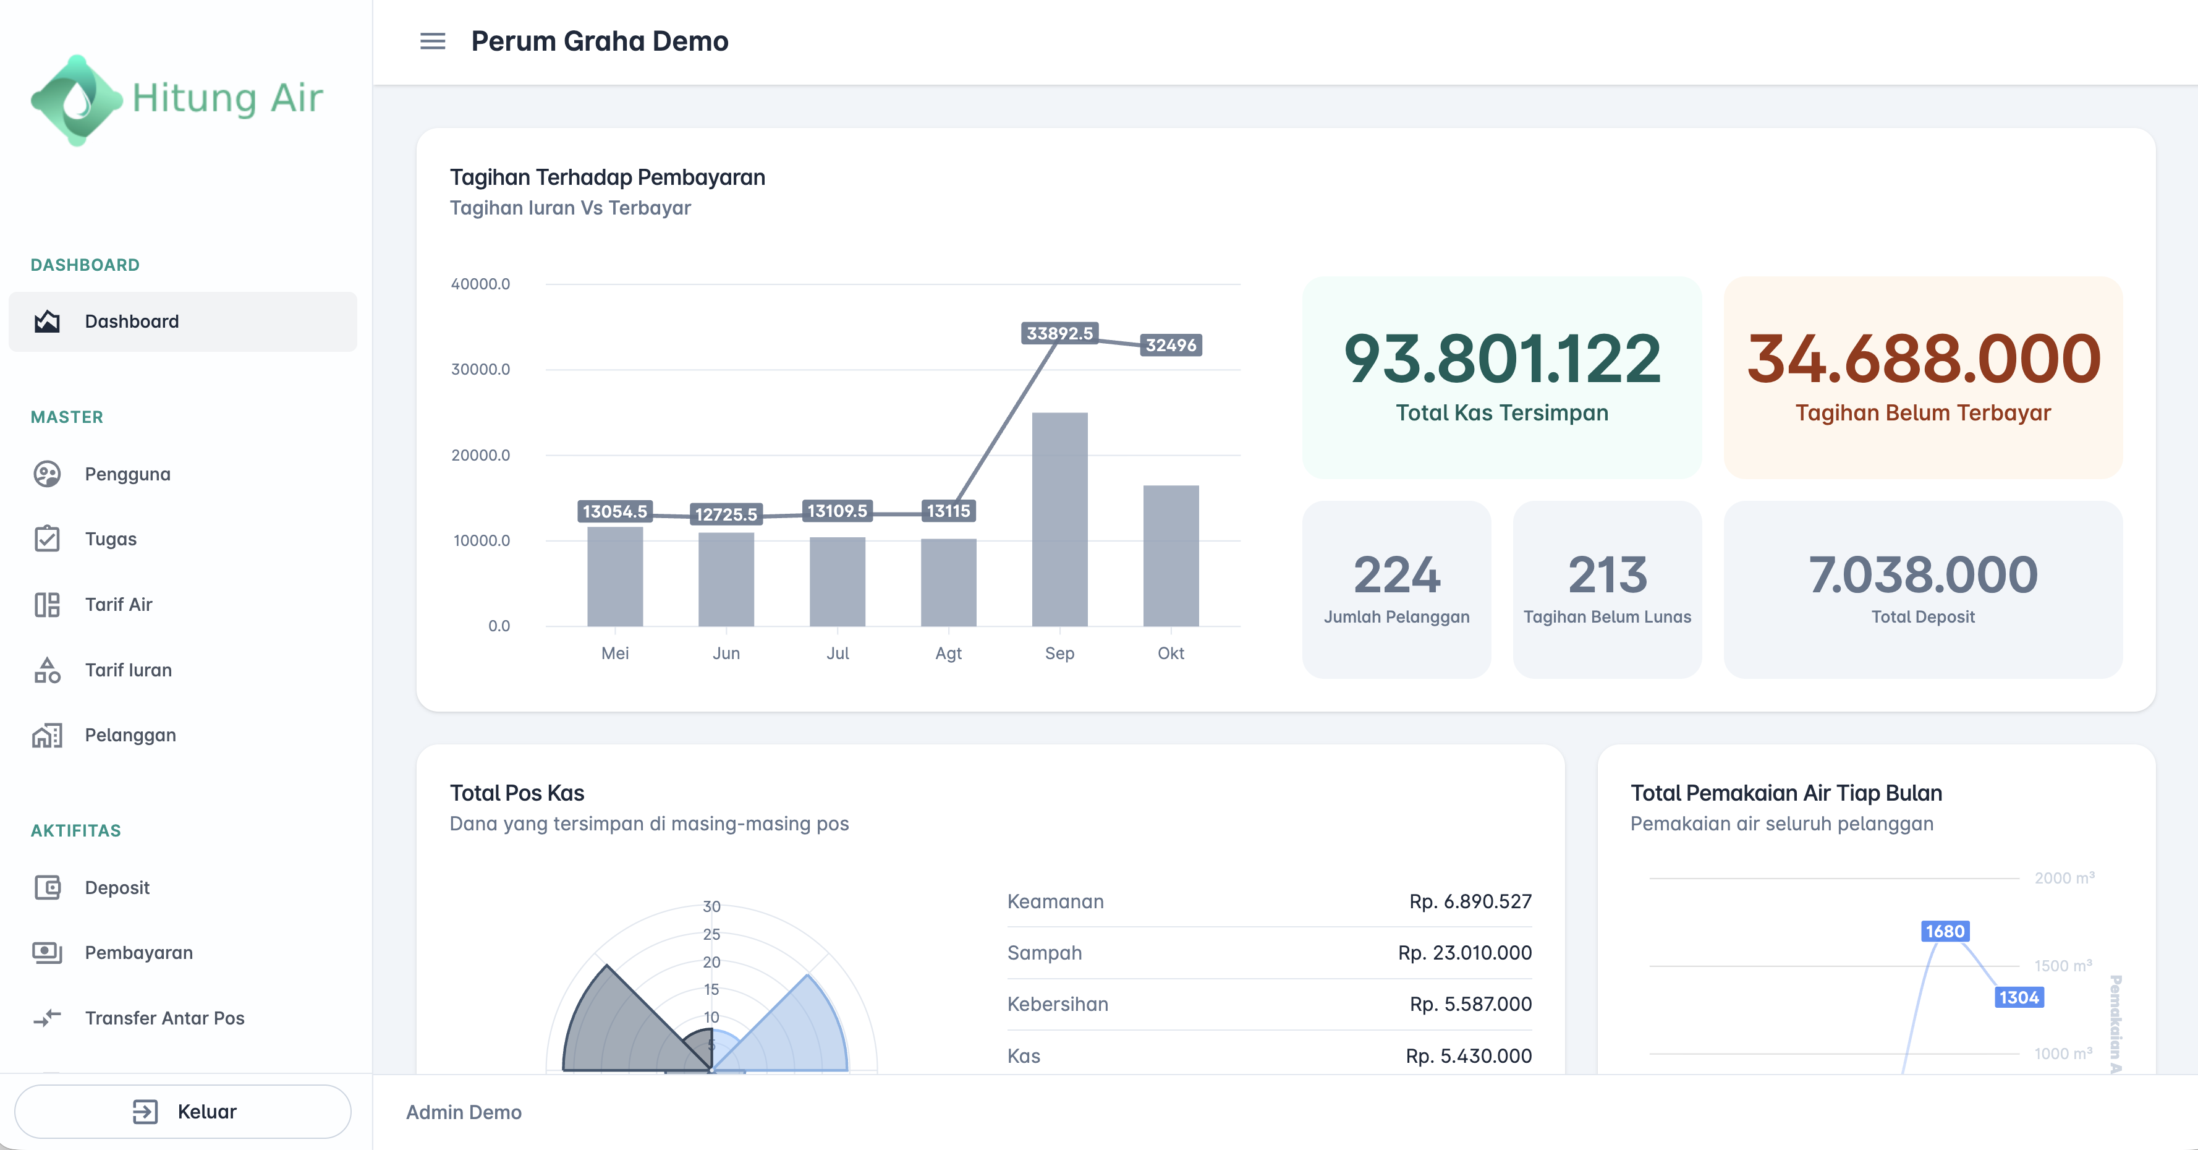
Task: Click the Tarif Iuran shapes icon
Action: (47, 670)
